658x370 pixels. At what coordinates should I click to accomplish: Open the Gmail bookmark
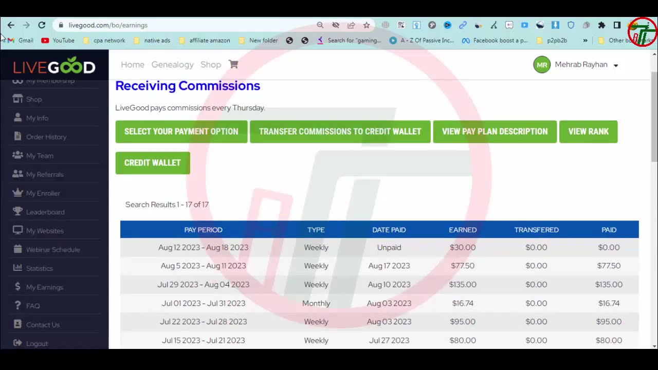point(21,41)
